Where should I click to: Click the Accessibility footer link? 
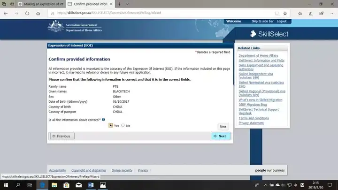[x=57, y=170]
